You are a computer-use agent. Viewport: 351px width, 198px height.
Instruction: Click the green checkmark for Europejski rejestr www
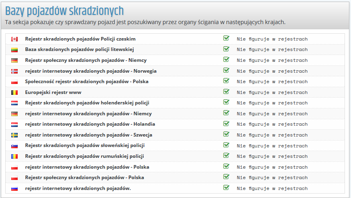[x=226, y=92]
